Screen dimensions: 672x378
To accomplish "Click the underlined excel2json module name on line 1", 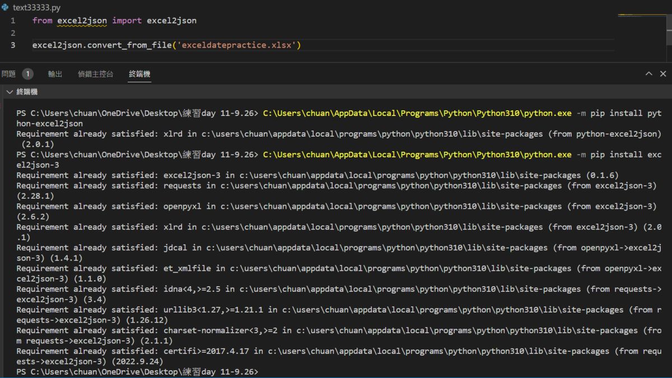I will pos(82,21).
